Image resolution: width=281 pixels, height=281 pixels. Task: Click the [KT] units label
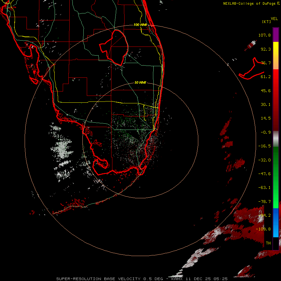point(267,22)
